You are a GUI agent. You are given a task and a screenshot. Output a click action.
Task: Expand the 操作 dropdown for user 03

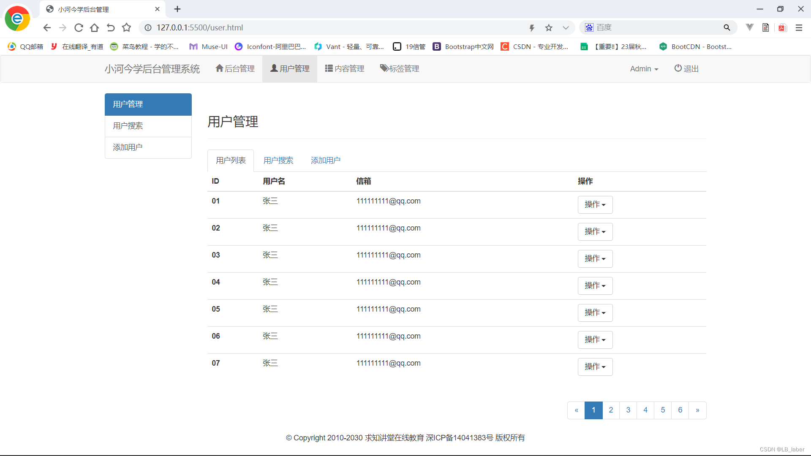pyautogui.click(x=595, y=259)
